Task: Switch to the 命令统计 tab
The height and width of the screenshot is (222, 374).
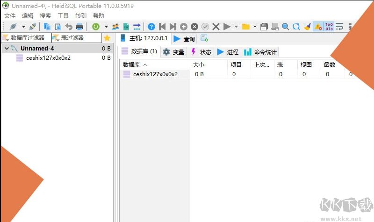Action: 260,52
